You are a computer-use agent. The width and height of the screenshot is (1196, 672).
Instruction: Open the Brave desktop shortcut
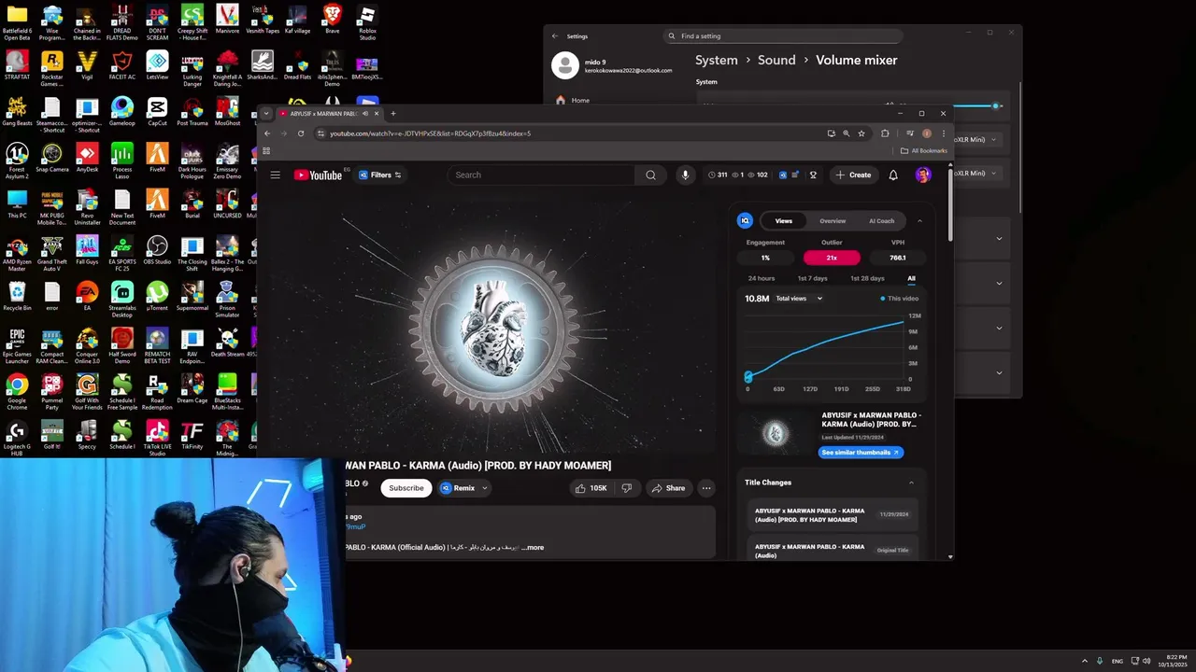pos(332,20)
